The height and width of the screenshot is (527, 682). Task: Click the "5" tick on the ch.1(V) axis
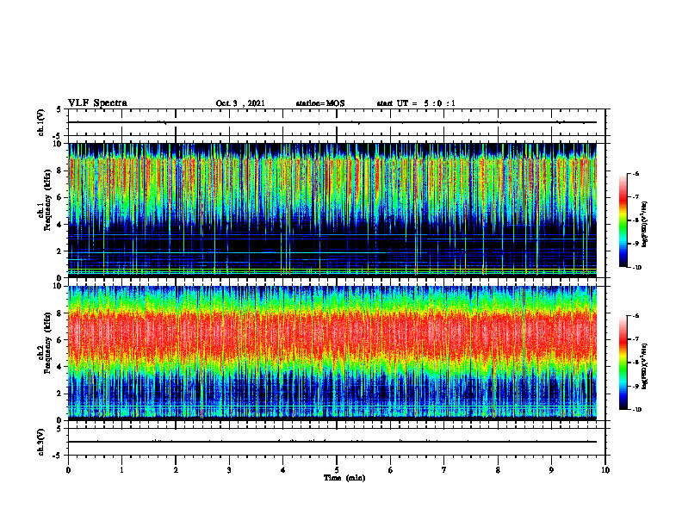click(x=59, y=109)
